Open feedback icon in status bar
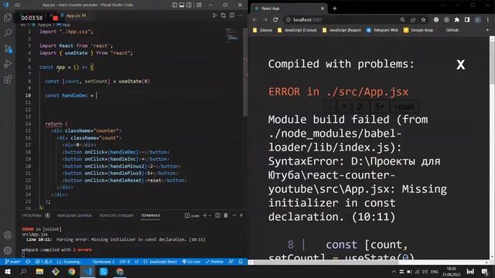The image size is (495, 278). tap(231, 262)
